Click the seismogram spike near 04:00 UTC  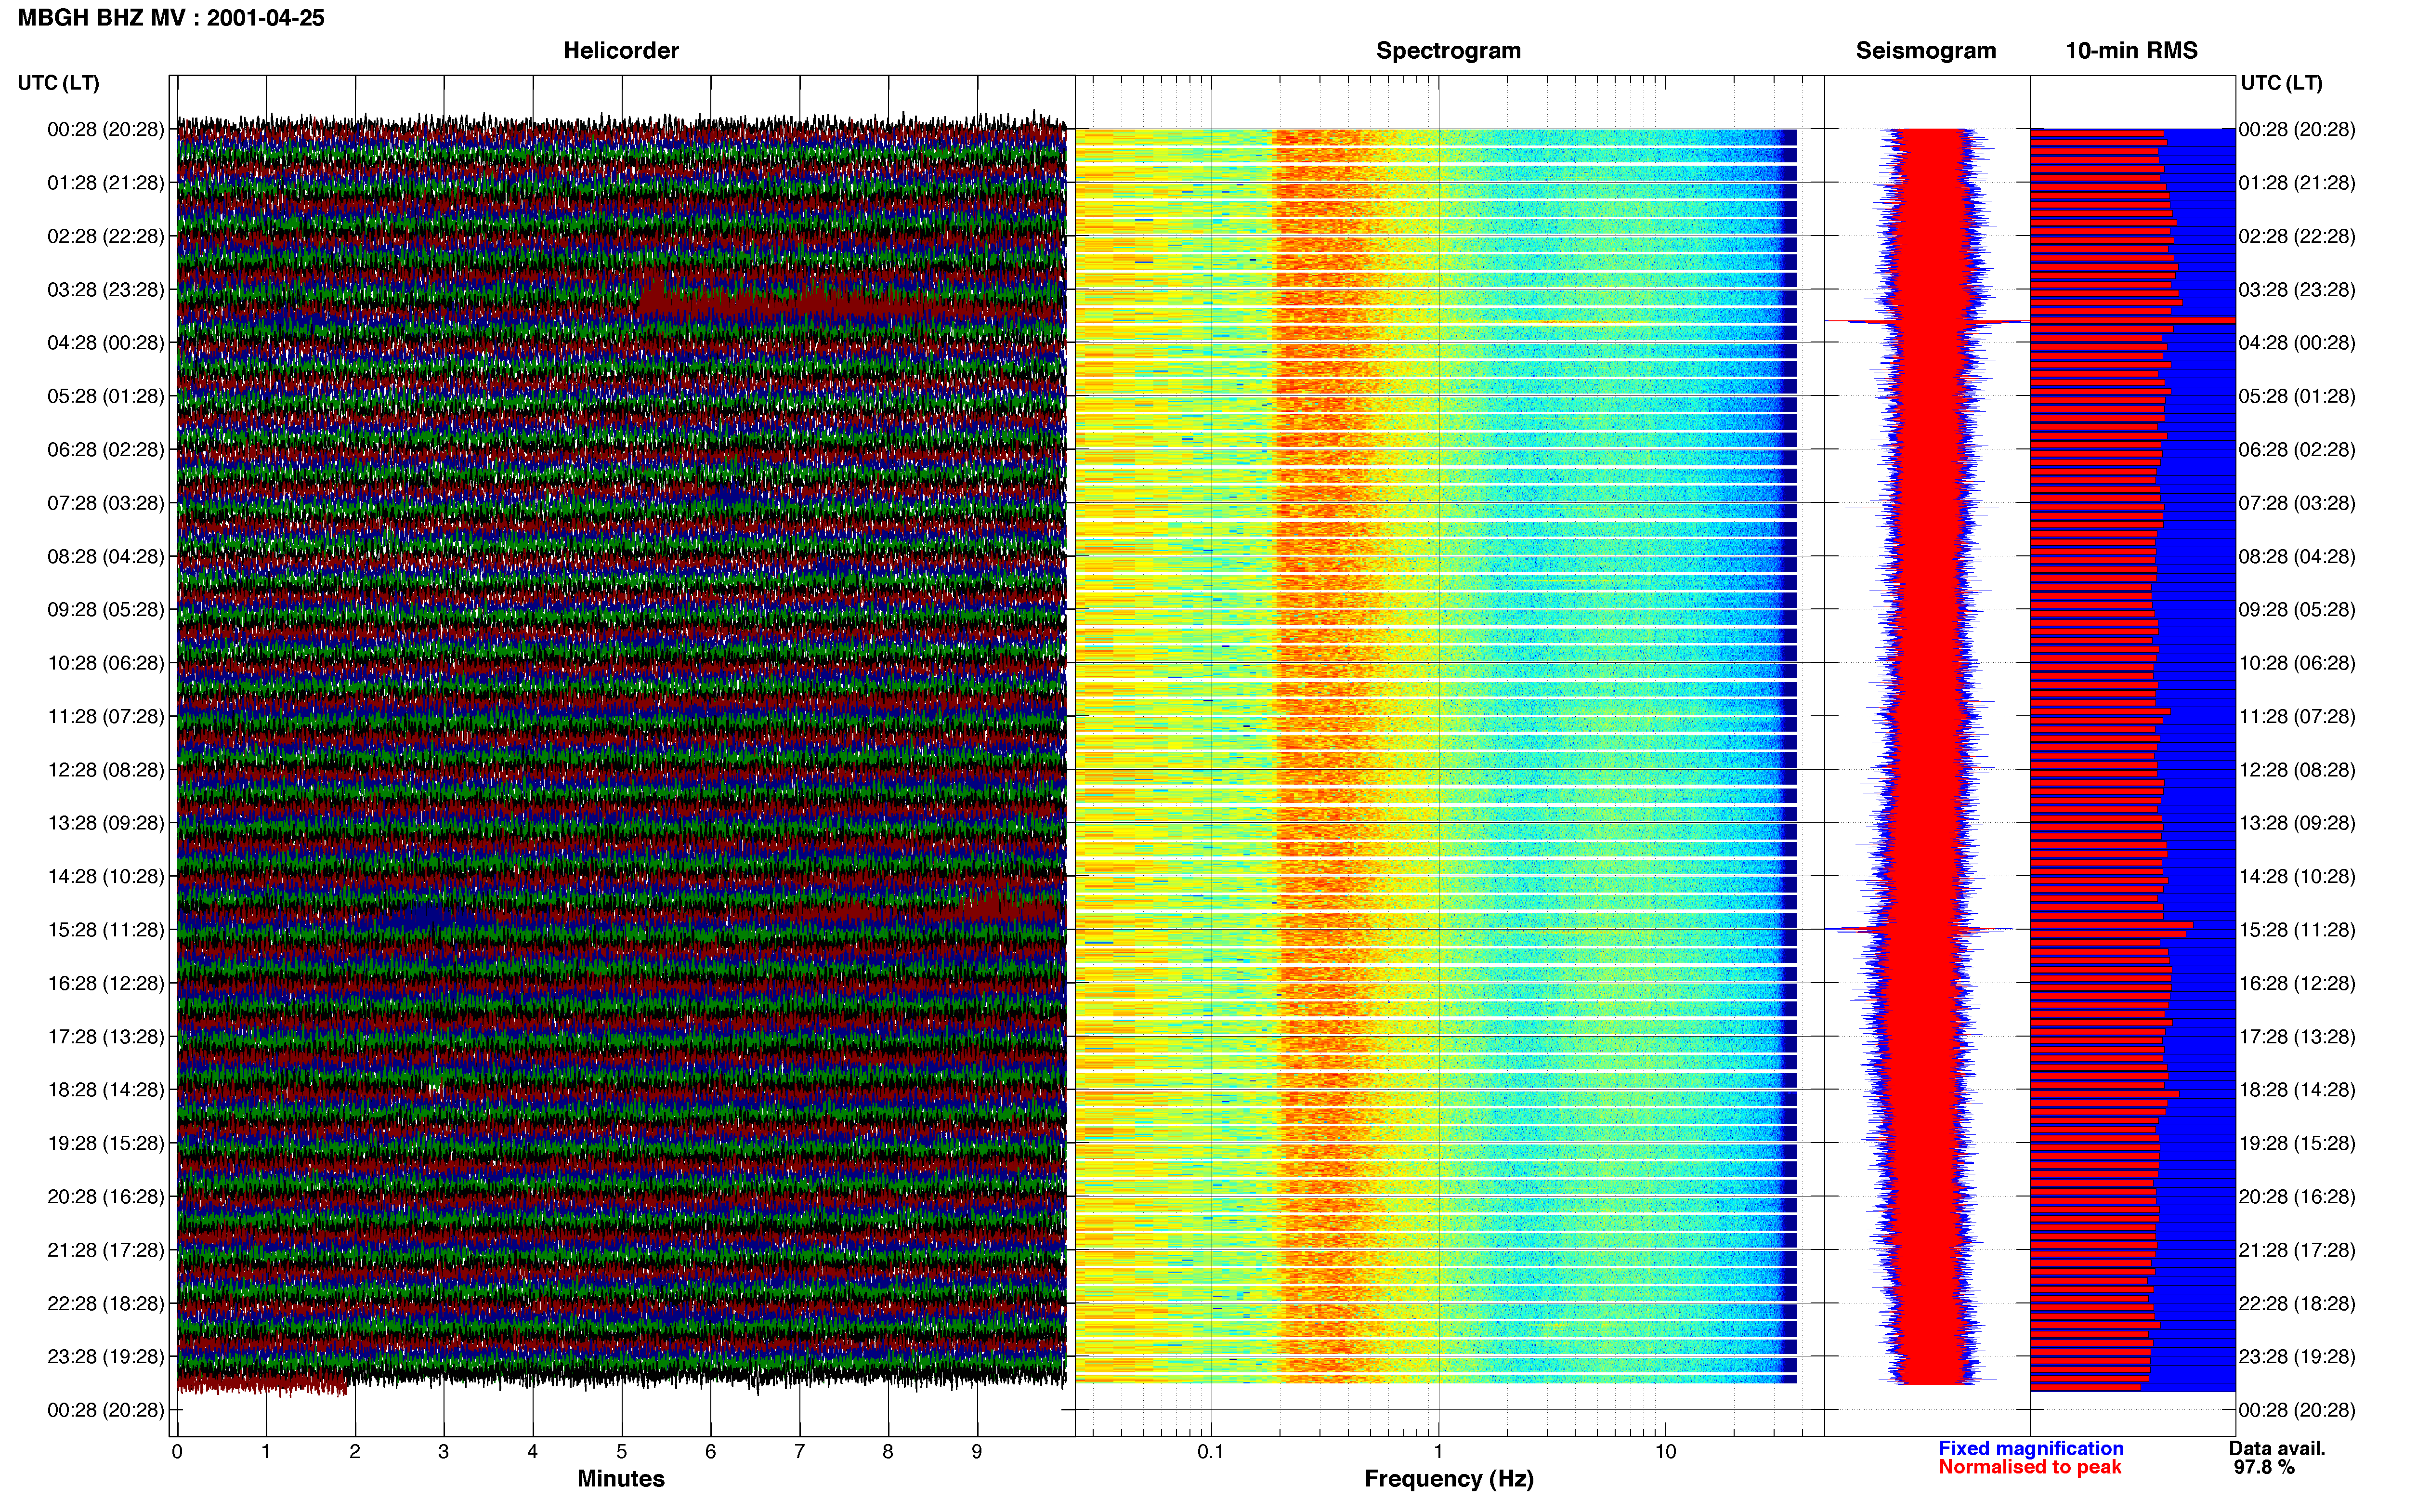click(1927, 321)
